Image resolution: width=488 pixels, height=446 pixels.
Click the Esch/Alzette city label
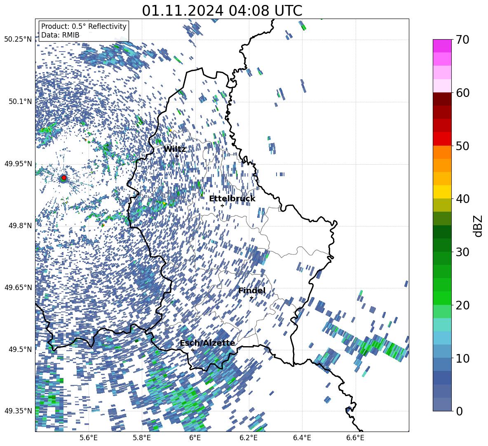pos(207,343)
